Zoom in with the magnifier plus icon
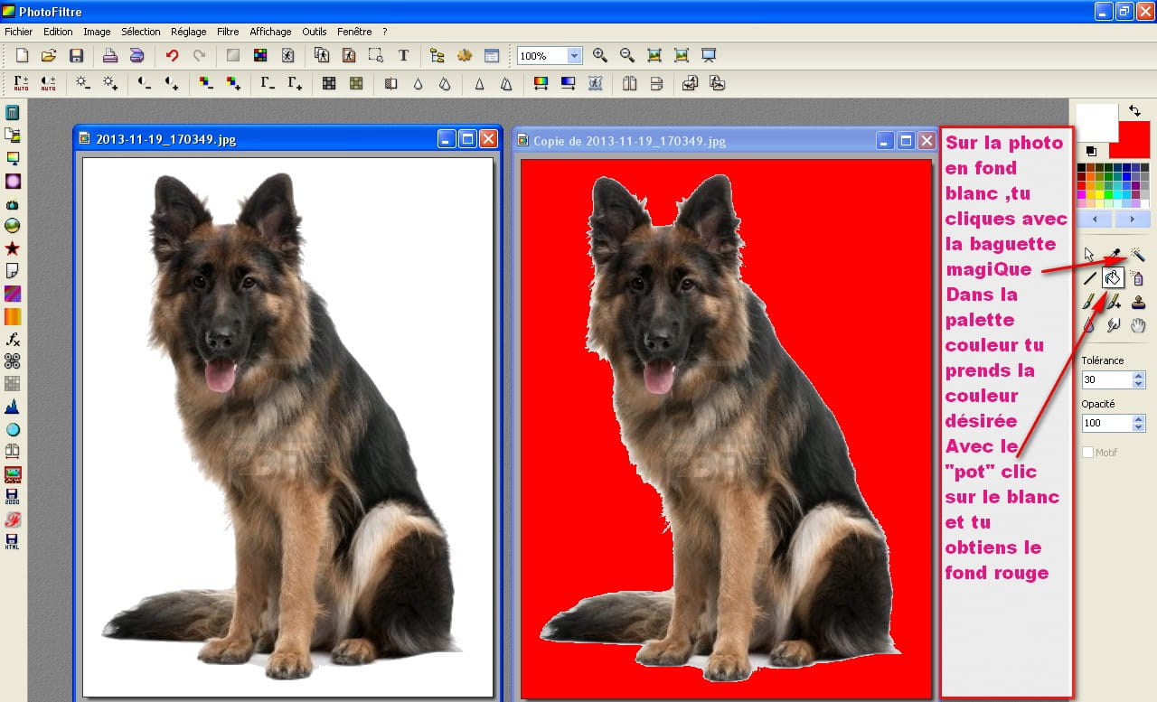 click(x=600, y=56)
